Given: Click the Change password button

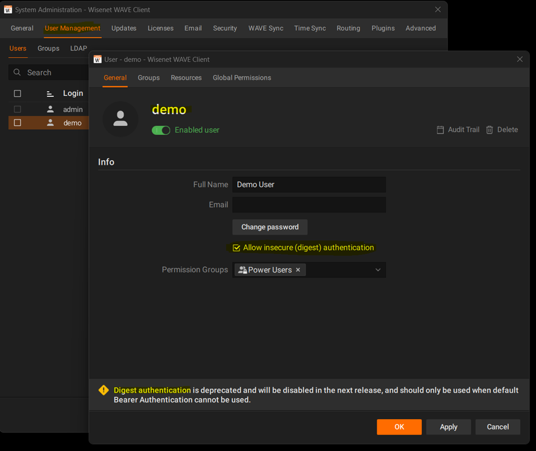Looking at the screenshot, I should tap(270, 227).
